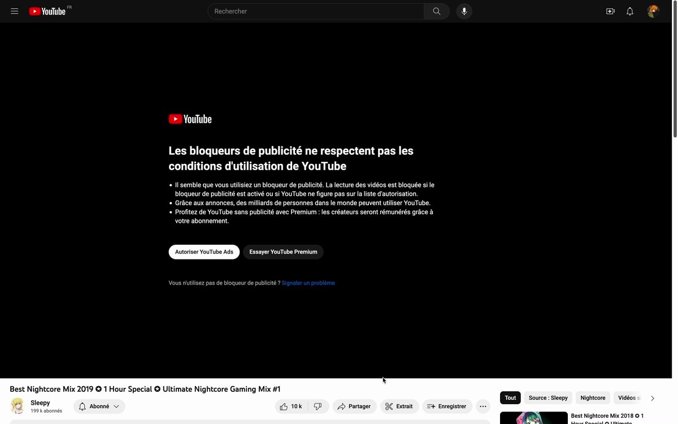Expand the Abonné subscription dropdown
The image size is (678, 424).
point(99,406)
